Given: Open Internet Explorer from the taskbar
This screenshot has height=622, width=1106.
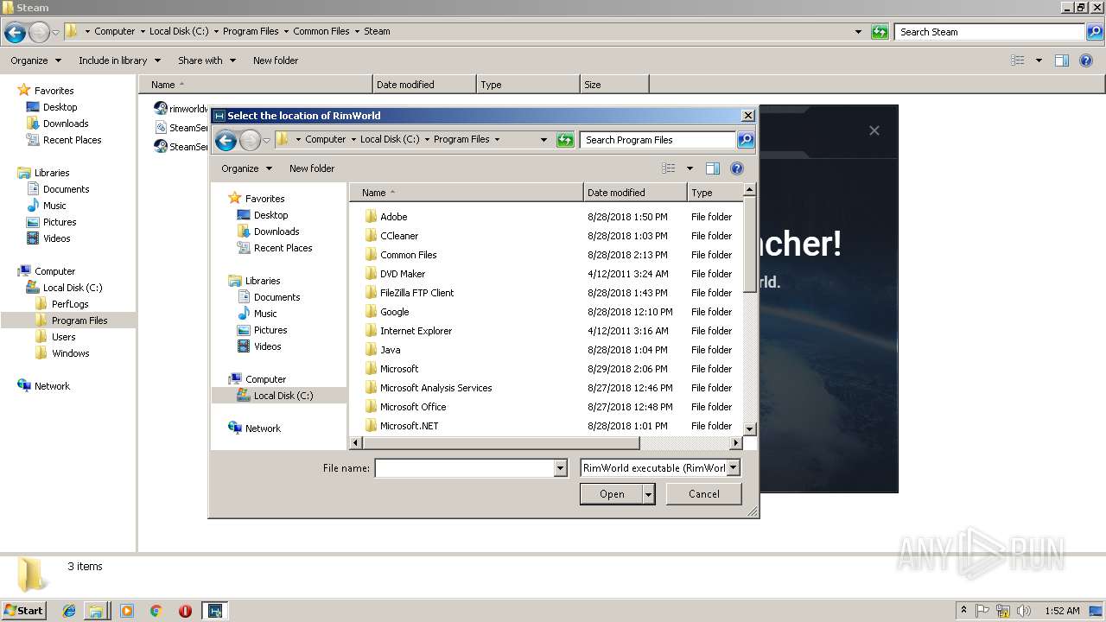Looking at the screenshot, I should [69, 611].
